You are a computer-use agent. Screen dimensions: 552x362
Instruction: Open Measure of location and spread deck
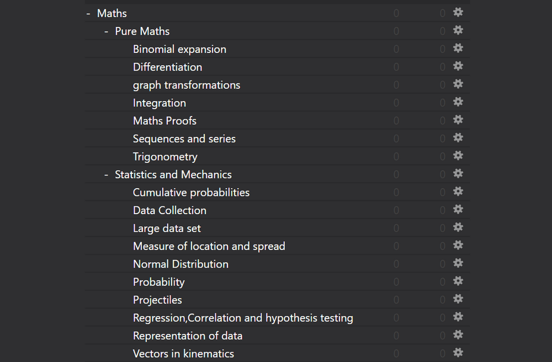(x=209, y=246)
